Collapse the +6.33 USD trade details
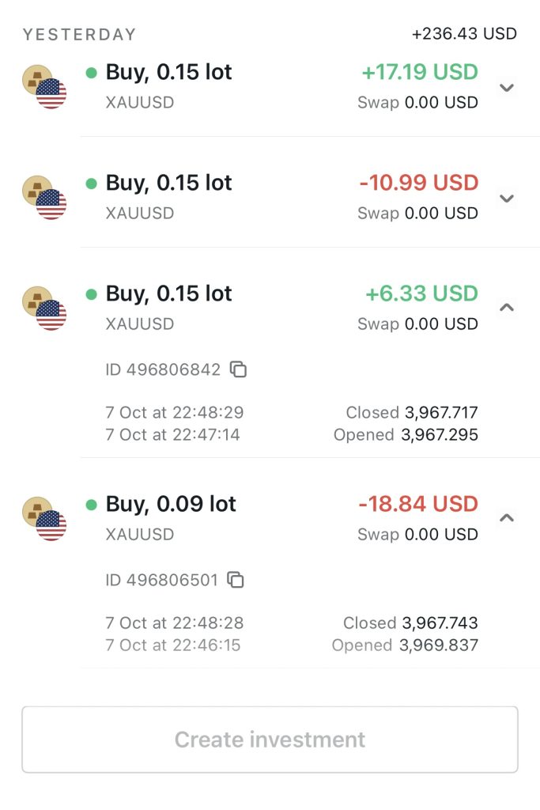 coord(508,308)
